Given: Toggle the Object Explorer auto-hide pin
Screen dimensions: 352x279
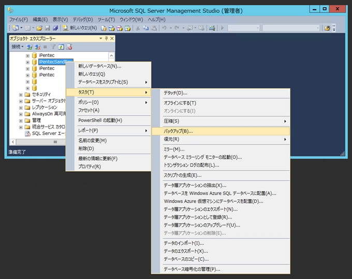Looking at the screenshot, I should point(107,38).
